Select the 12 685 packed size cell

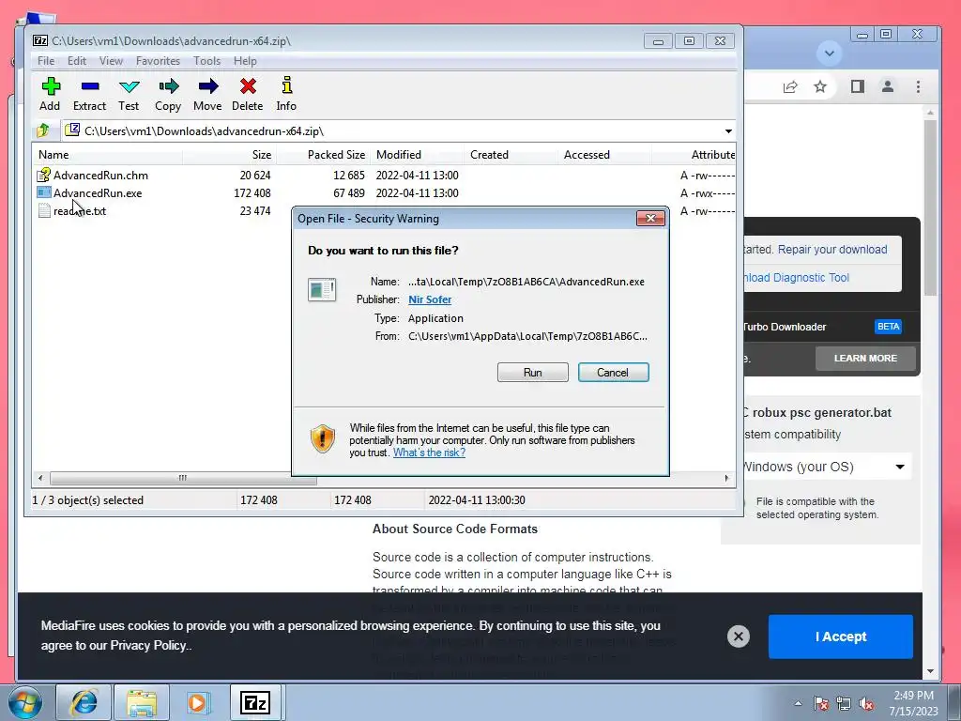point(349,176)
